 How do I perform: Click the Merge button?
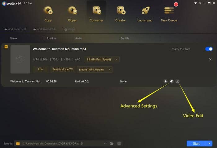pyautogui.click(x=69, y=29)
